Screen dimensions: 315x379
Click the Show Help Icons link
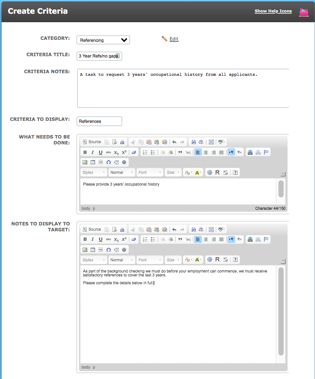(273, 11)
